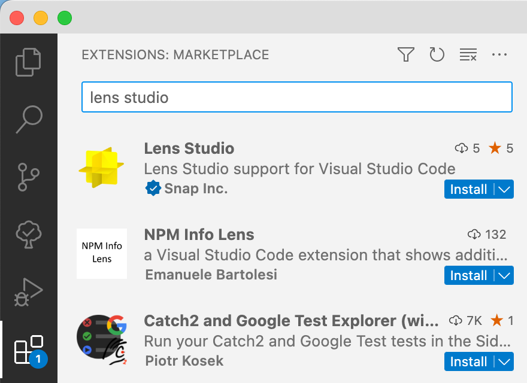Install the NPM Info Lens extension

coord(468,276)
